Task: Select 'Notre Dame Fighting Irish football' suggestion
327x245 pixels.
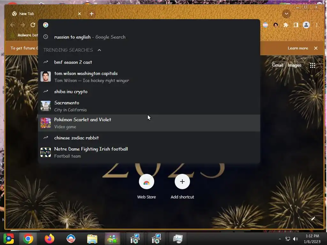Action: 149,152
